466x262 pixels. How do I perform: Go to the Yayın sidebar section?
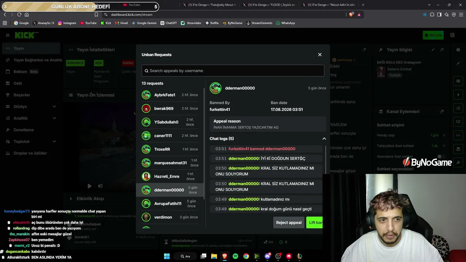point(31,48)
